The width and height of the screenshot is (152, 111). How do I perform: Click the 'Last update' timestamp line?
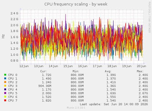[114, 104]
